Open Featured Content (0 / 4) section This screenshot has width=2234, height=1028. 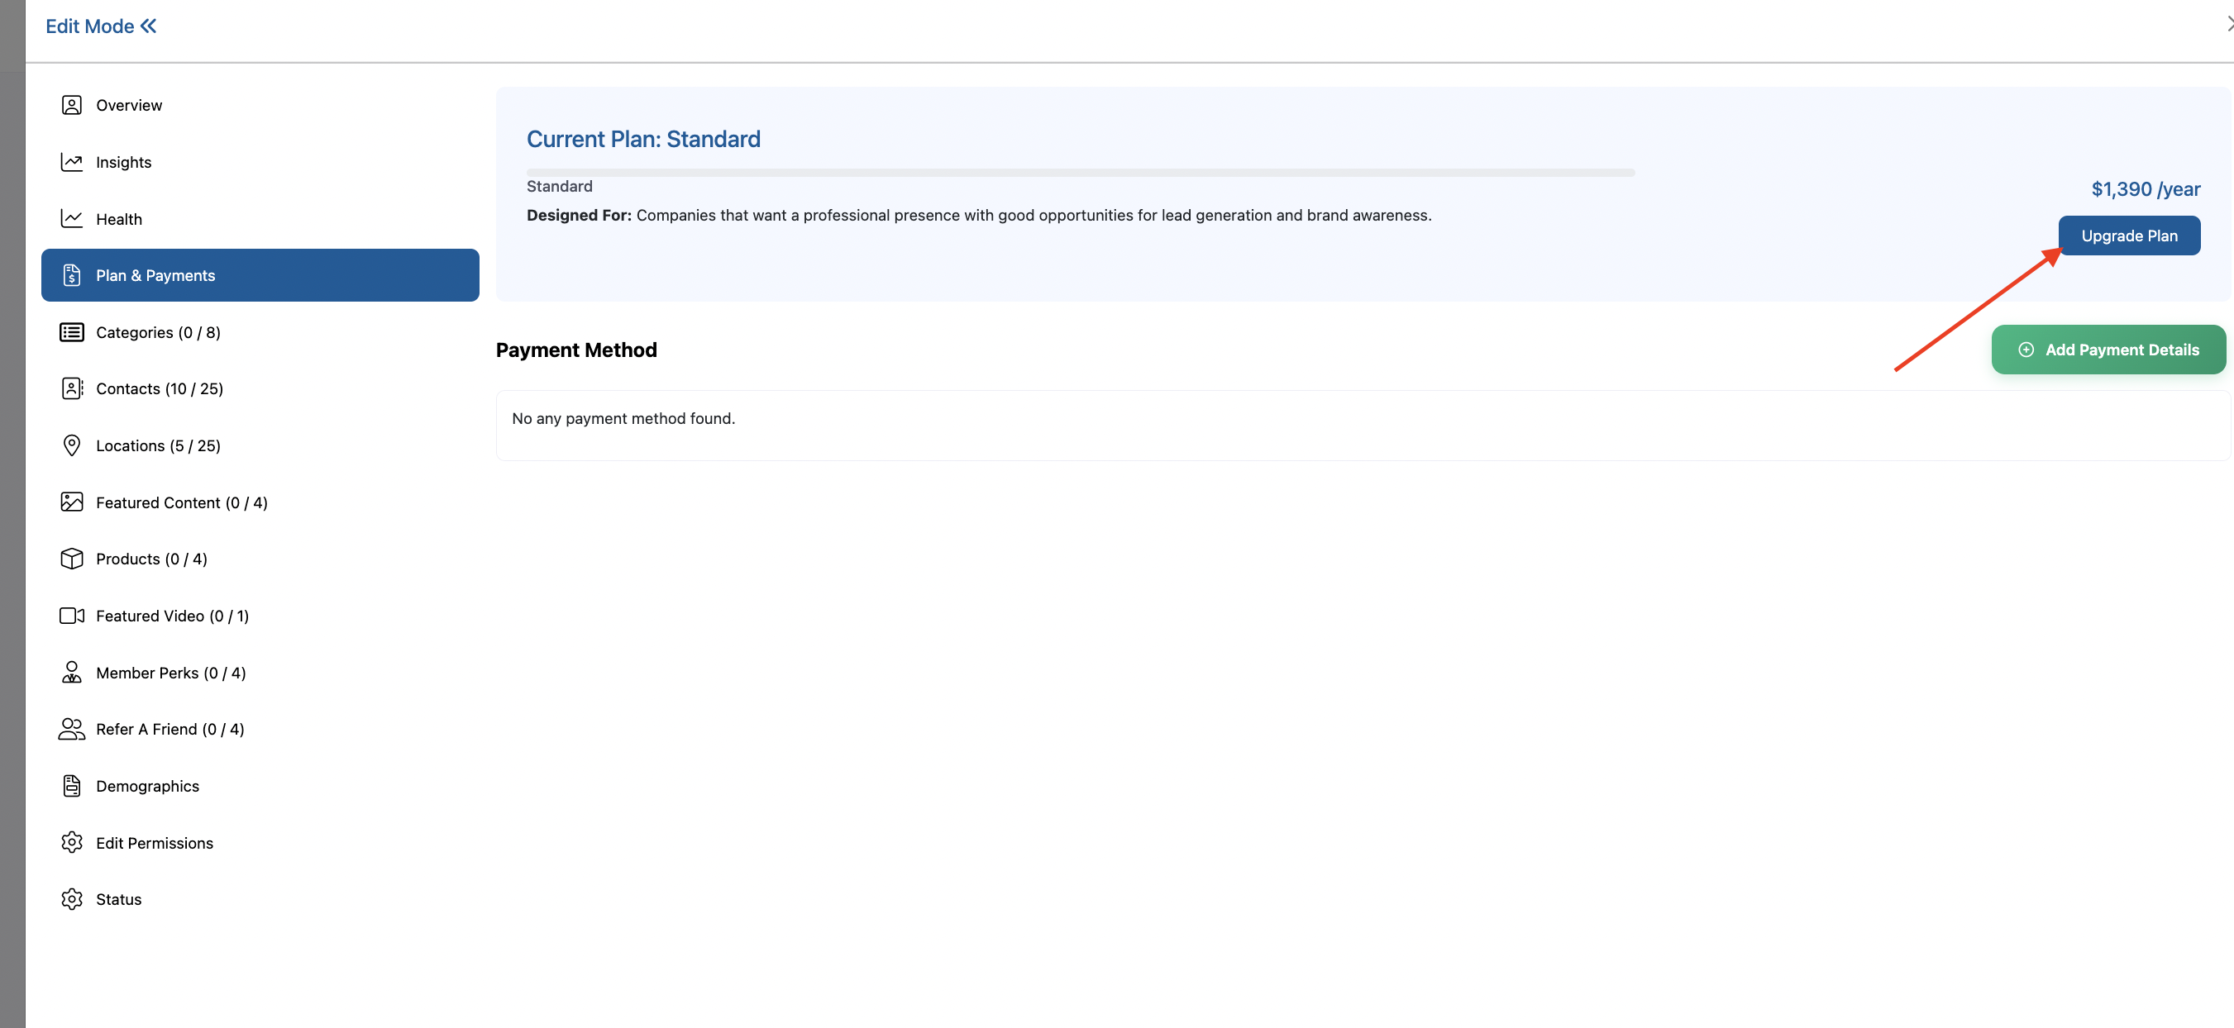[x=181, y=502]
